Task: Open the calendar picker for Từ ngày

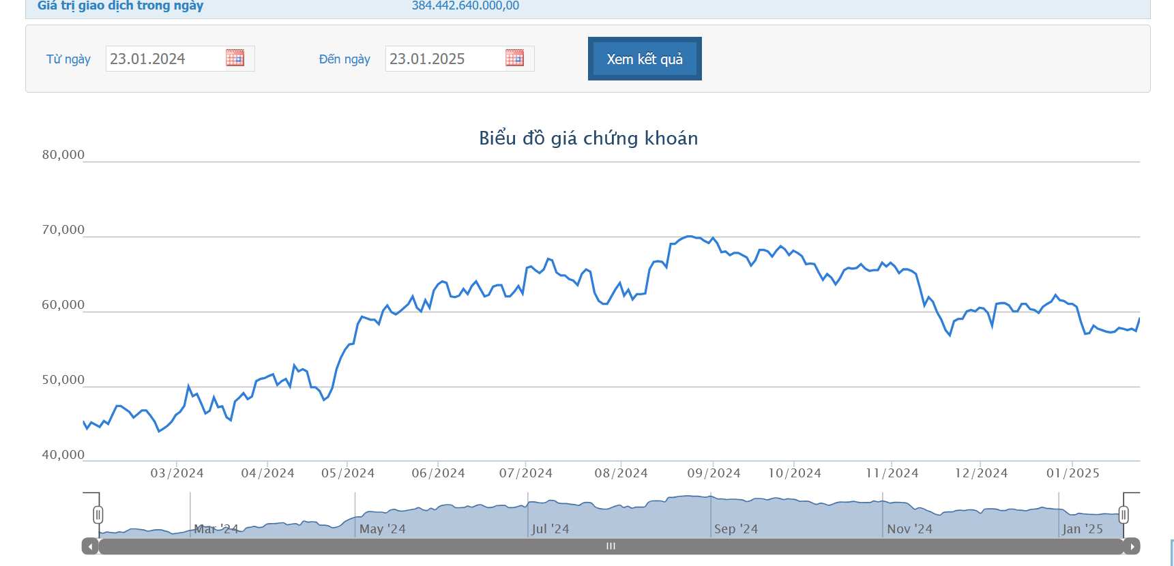Action: (x=235, y=58)
